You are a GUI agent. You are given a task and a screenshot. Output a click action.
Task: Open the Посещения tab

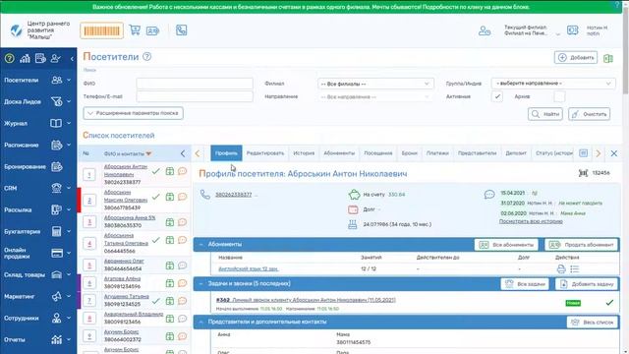pos(377,153)
